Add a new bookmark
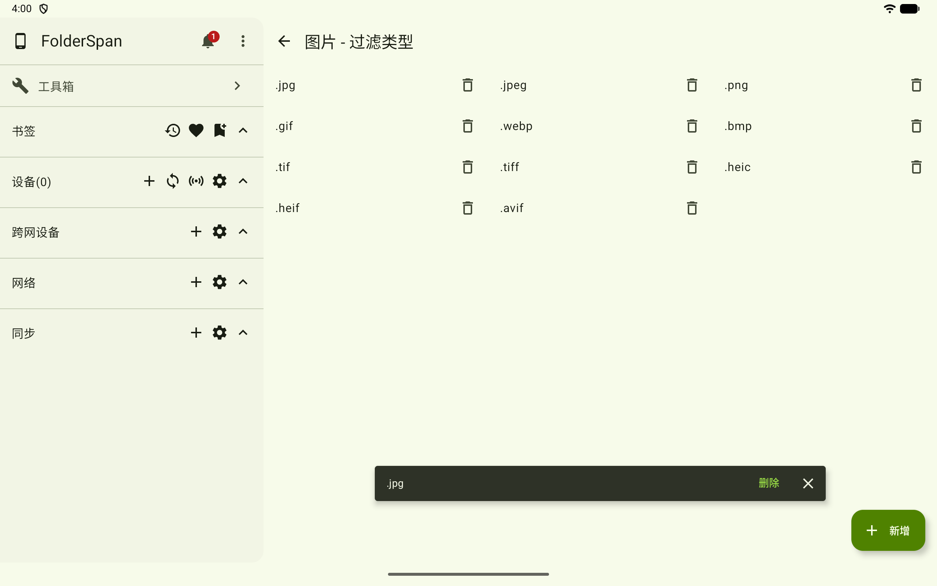This screenshot has height=586, width=937. pyautogui.click(x=220, y=131)
